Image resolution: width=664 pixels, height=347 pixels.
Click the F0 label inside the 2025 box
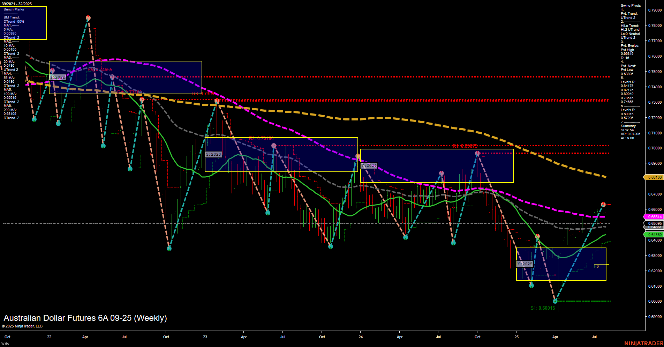click(597, 266)
